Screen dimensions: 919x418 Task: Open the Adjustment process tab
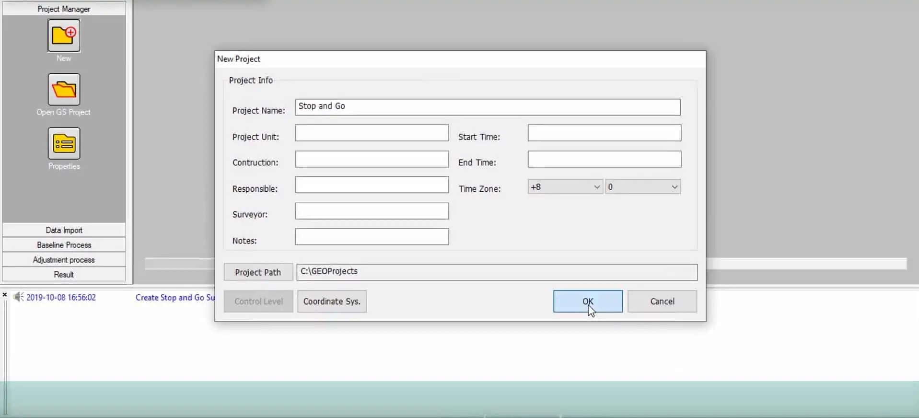pos(64,260)
